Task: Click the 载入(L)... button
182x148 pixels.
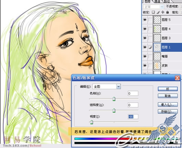Action: click(168, 105)
